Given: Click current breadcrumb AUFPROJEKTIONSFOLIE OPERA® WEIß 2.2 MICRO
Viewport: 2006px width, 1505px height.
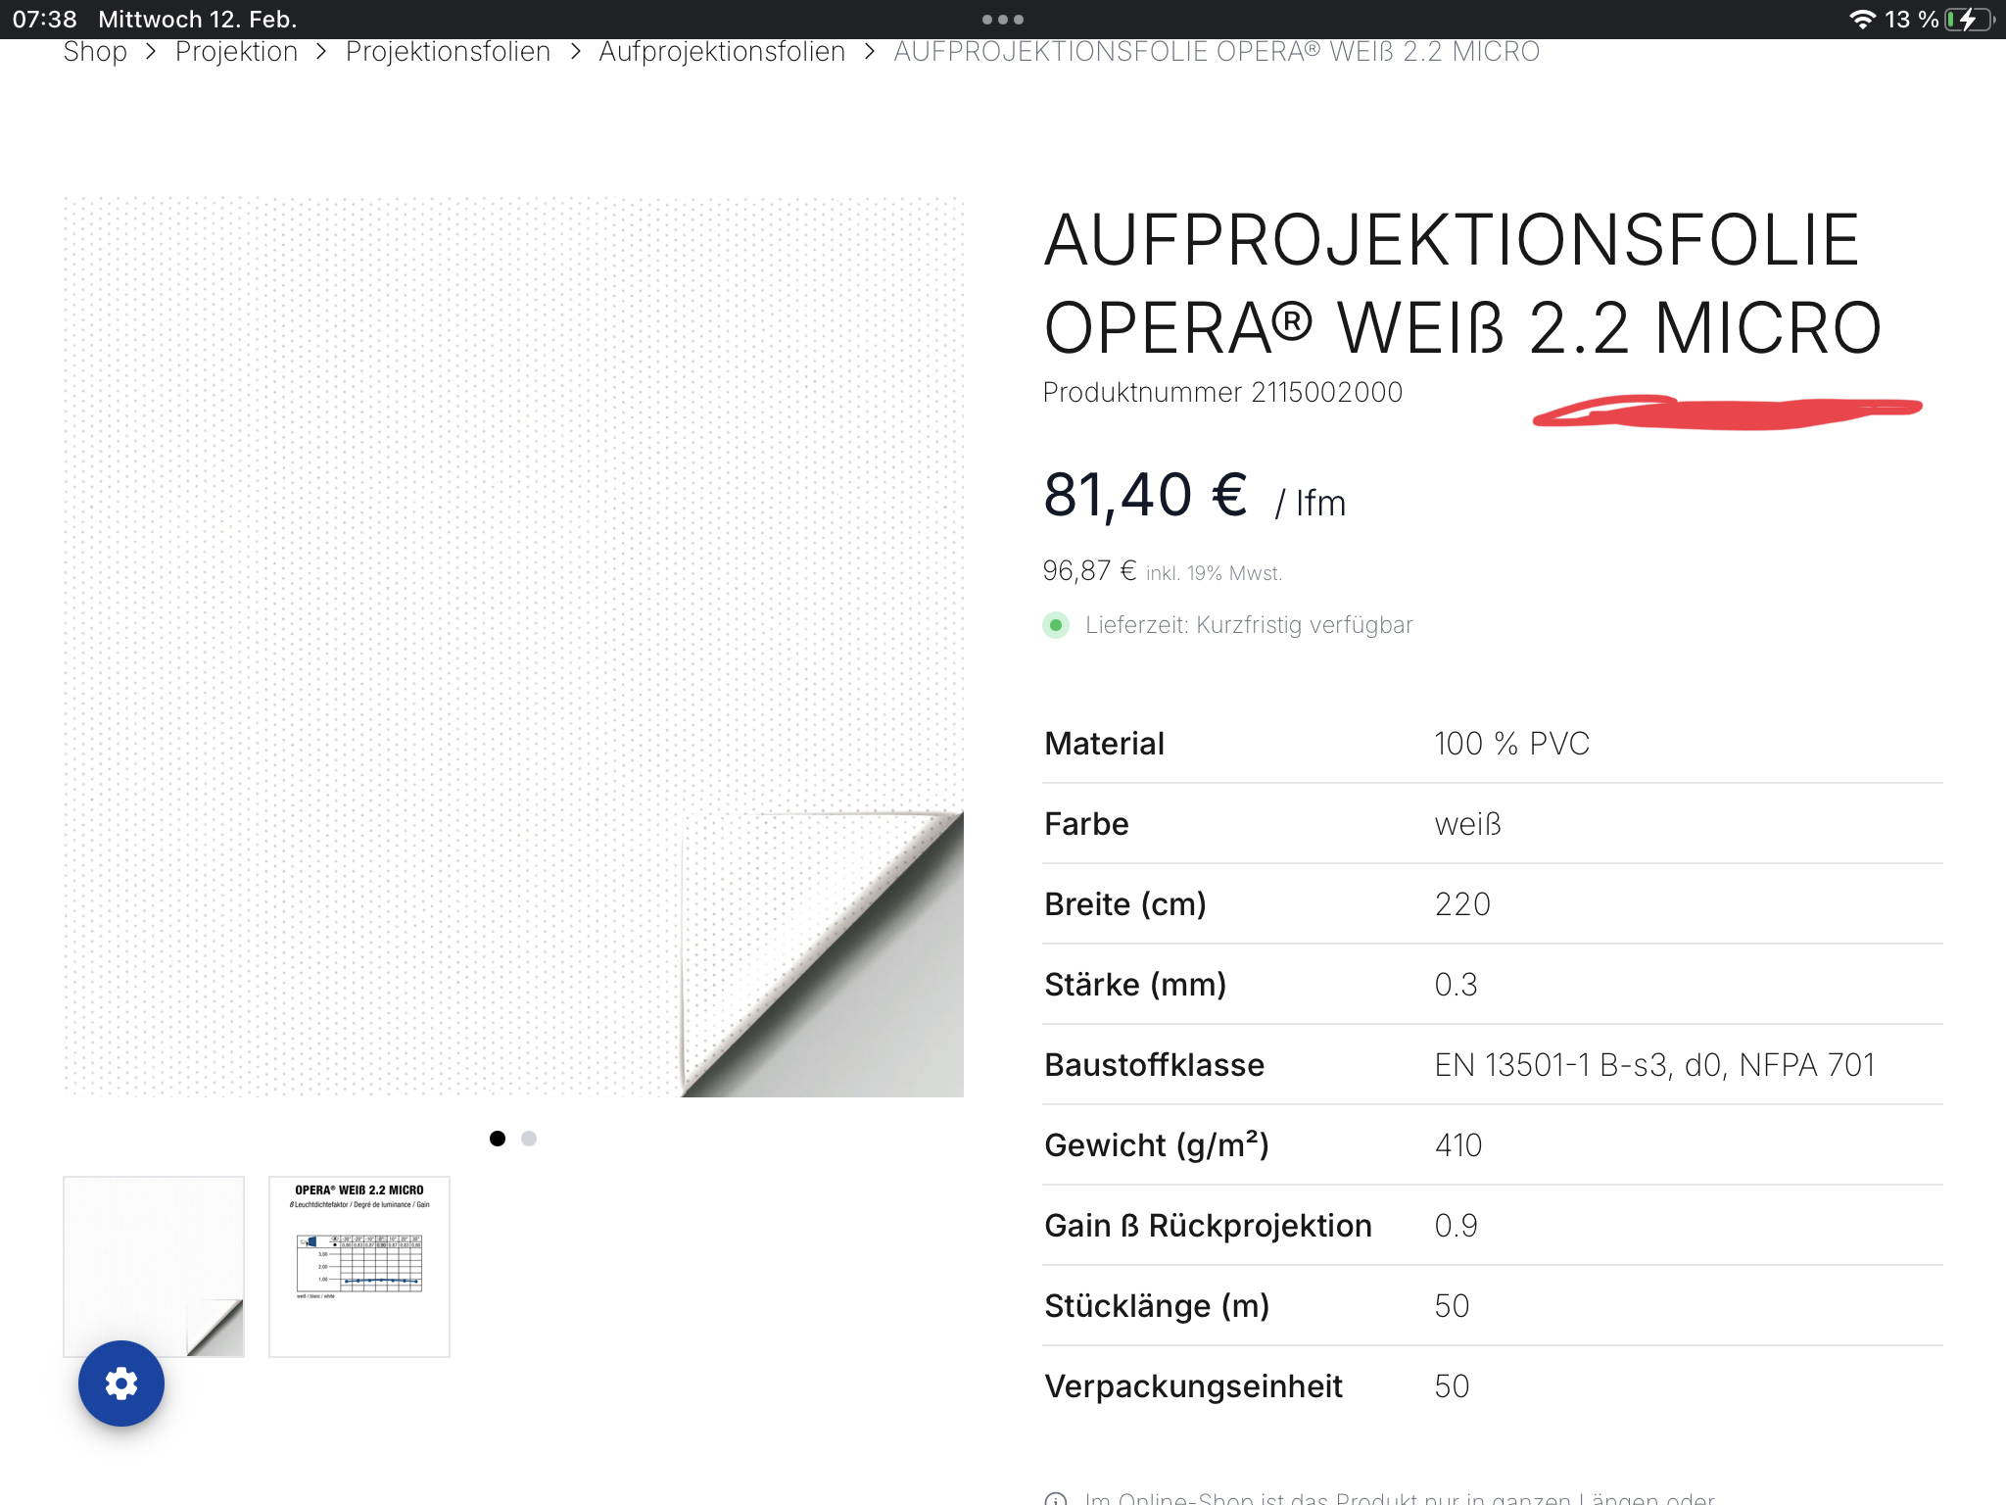Looking at the screenshot, I should coord(1217,51).
